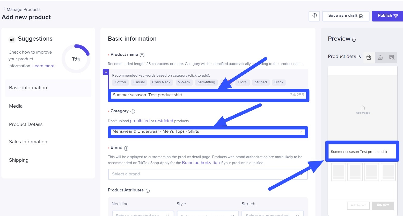Click the help question mark icon beside Save as a draft
Viewport: 403px width, 216px height.
[x=314, y=16]
